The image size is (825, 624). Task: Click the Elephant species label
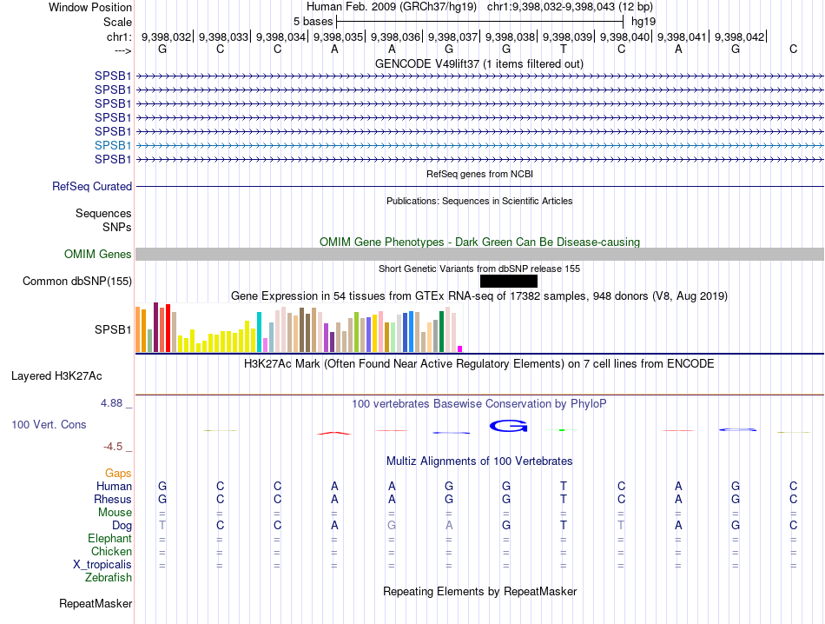coord(110,538)
